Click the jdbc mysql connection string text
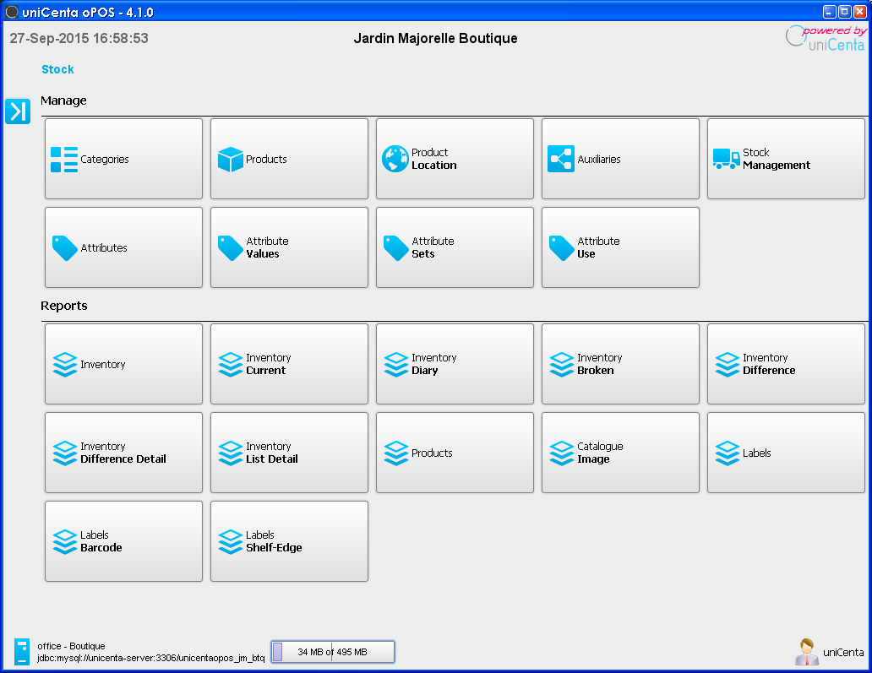 150,658
